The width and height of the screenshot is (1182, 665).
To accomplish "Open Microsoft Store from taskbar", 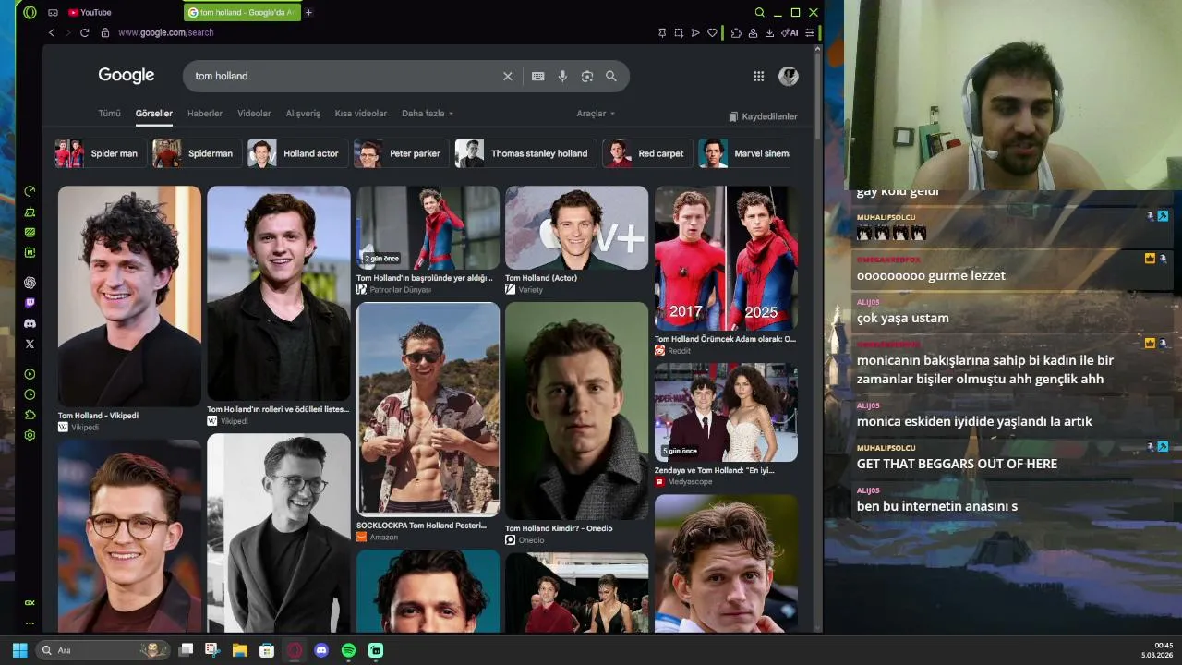I will 267,650.
